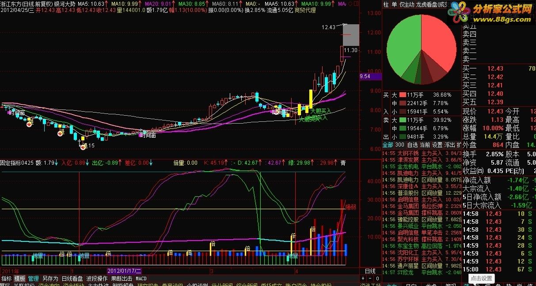The height and width of the screenshot is (286, 536).
Task: Select the 柱 bar view toggle
Action: click(x=386, y=4)
